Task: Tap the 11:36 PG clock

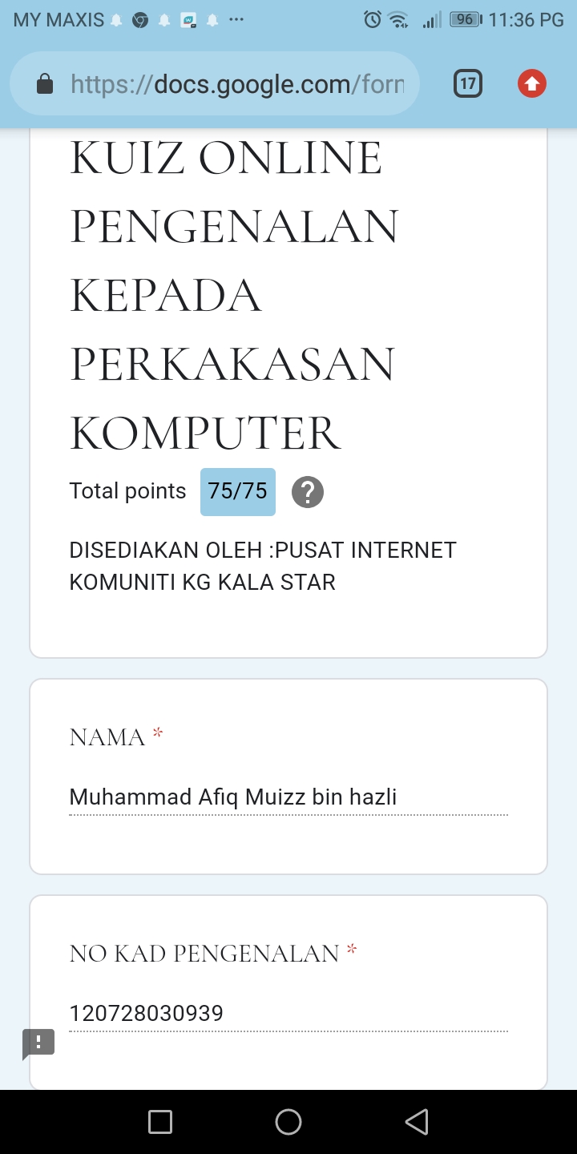Action: (x=527, y=20)
